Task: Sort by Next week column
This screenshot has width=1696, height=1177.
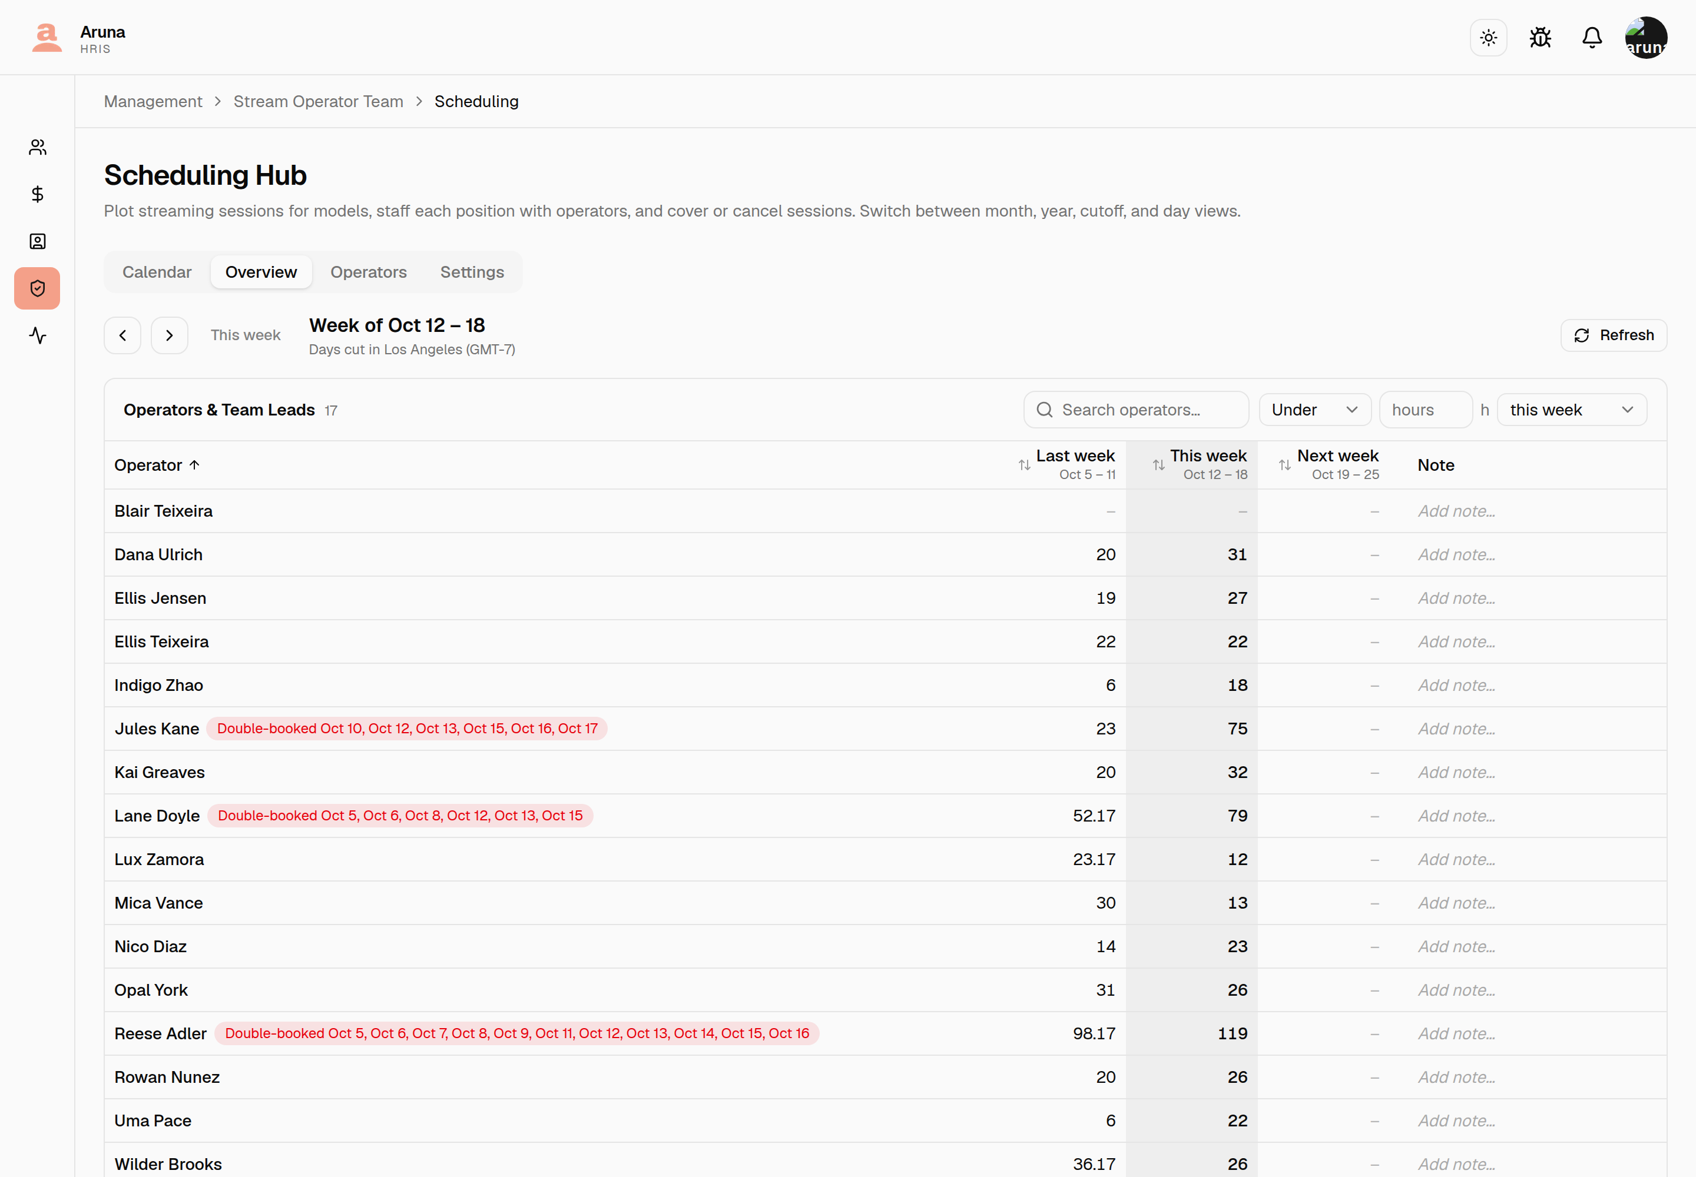Action: (x=1329, y=464)
